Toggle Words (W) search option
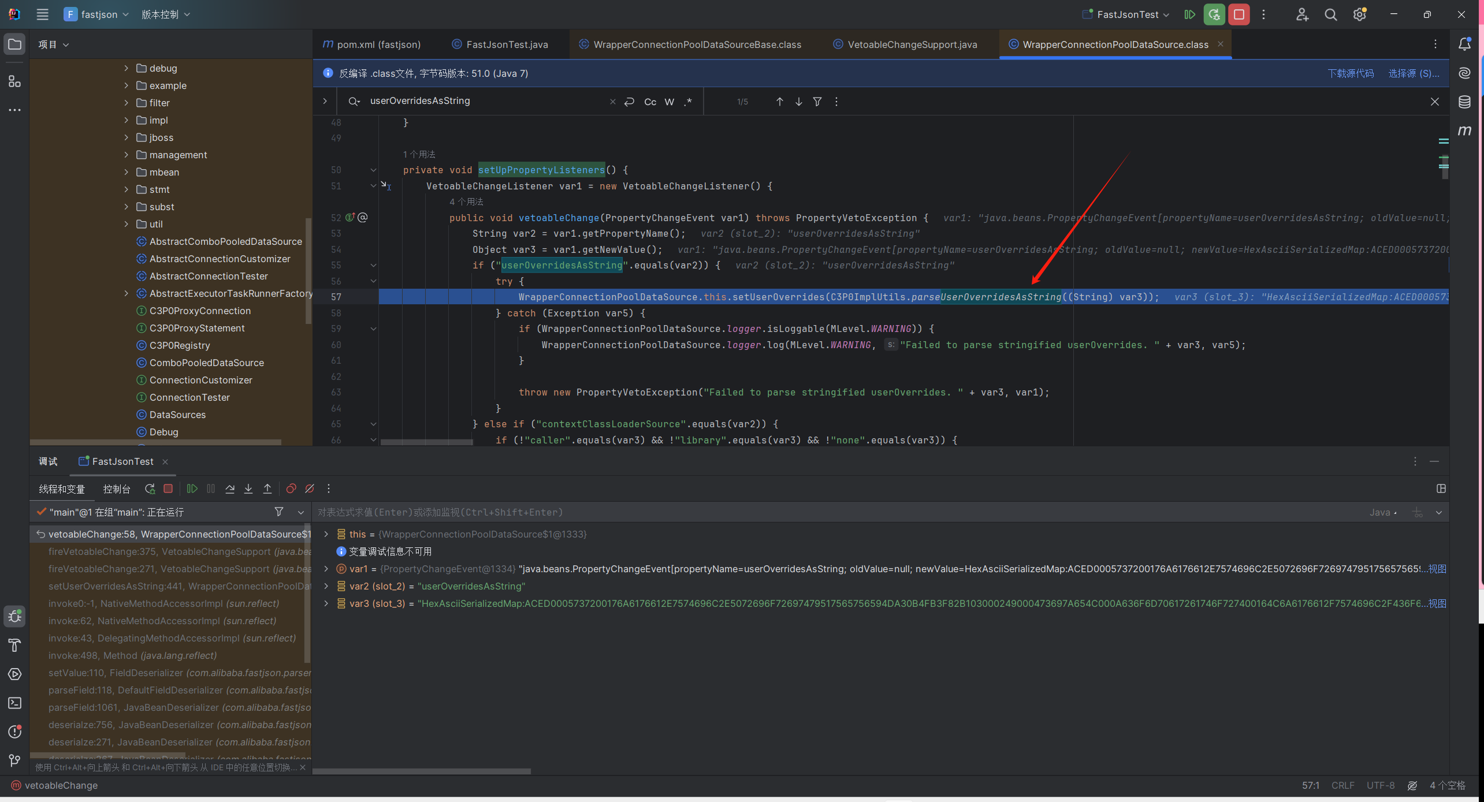1484x802 pixels. tap(670, 102)
